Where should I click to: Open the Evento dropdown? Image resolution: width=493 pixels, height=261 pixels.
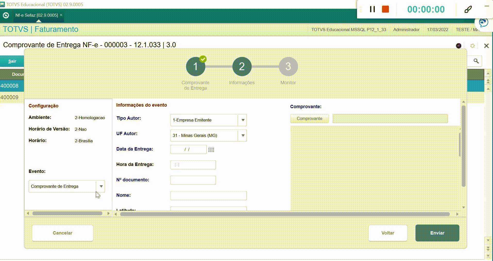point(101,186)
